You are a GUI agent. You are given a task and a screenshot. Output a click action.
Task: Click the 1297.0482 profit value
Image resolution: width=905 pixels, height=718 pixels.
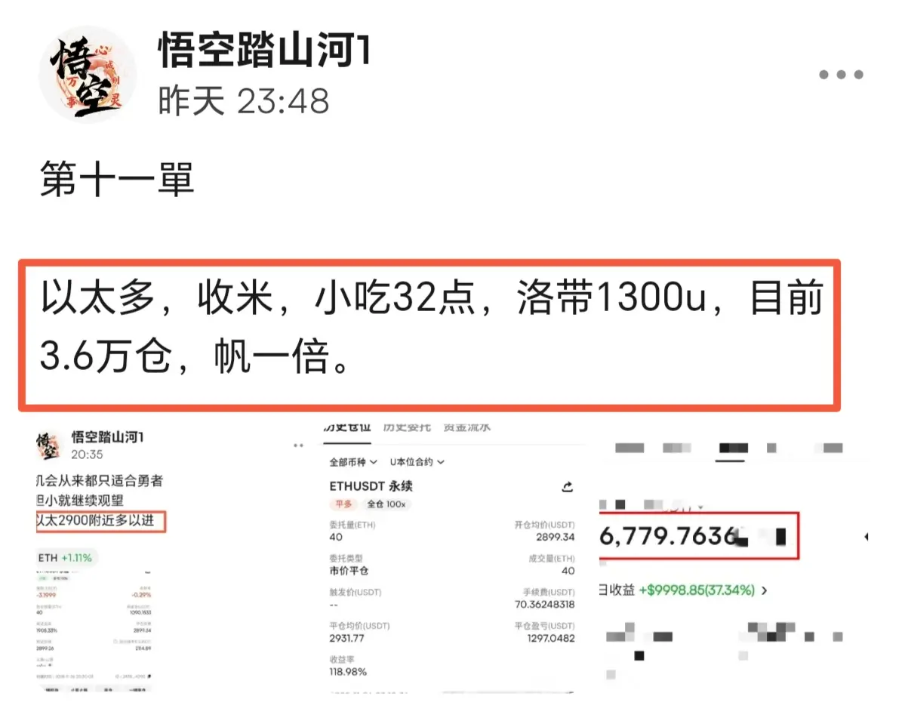[551, 639]
